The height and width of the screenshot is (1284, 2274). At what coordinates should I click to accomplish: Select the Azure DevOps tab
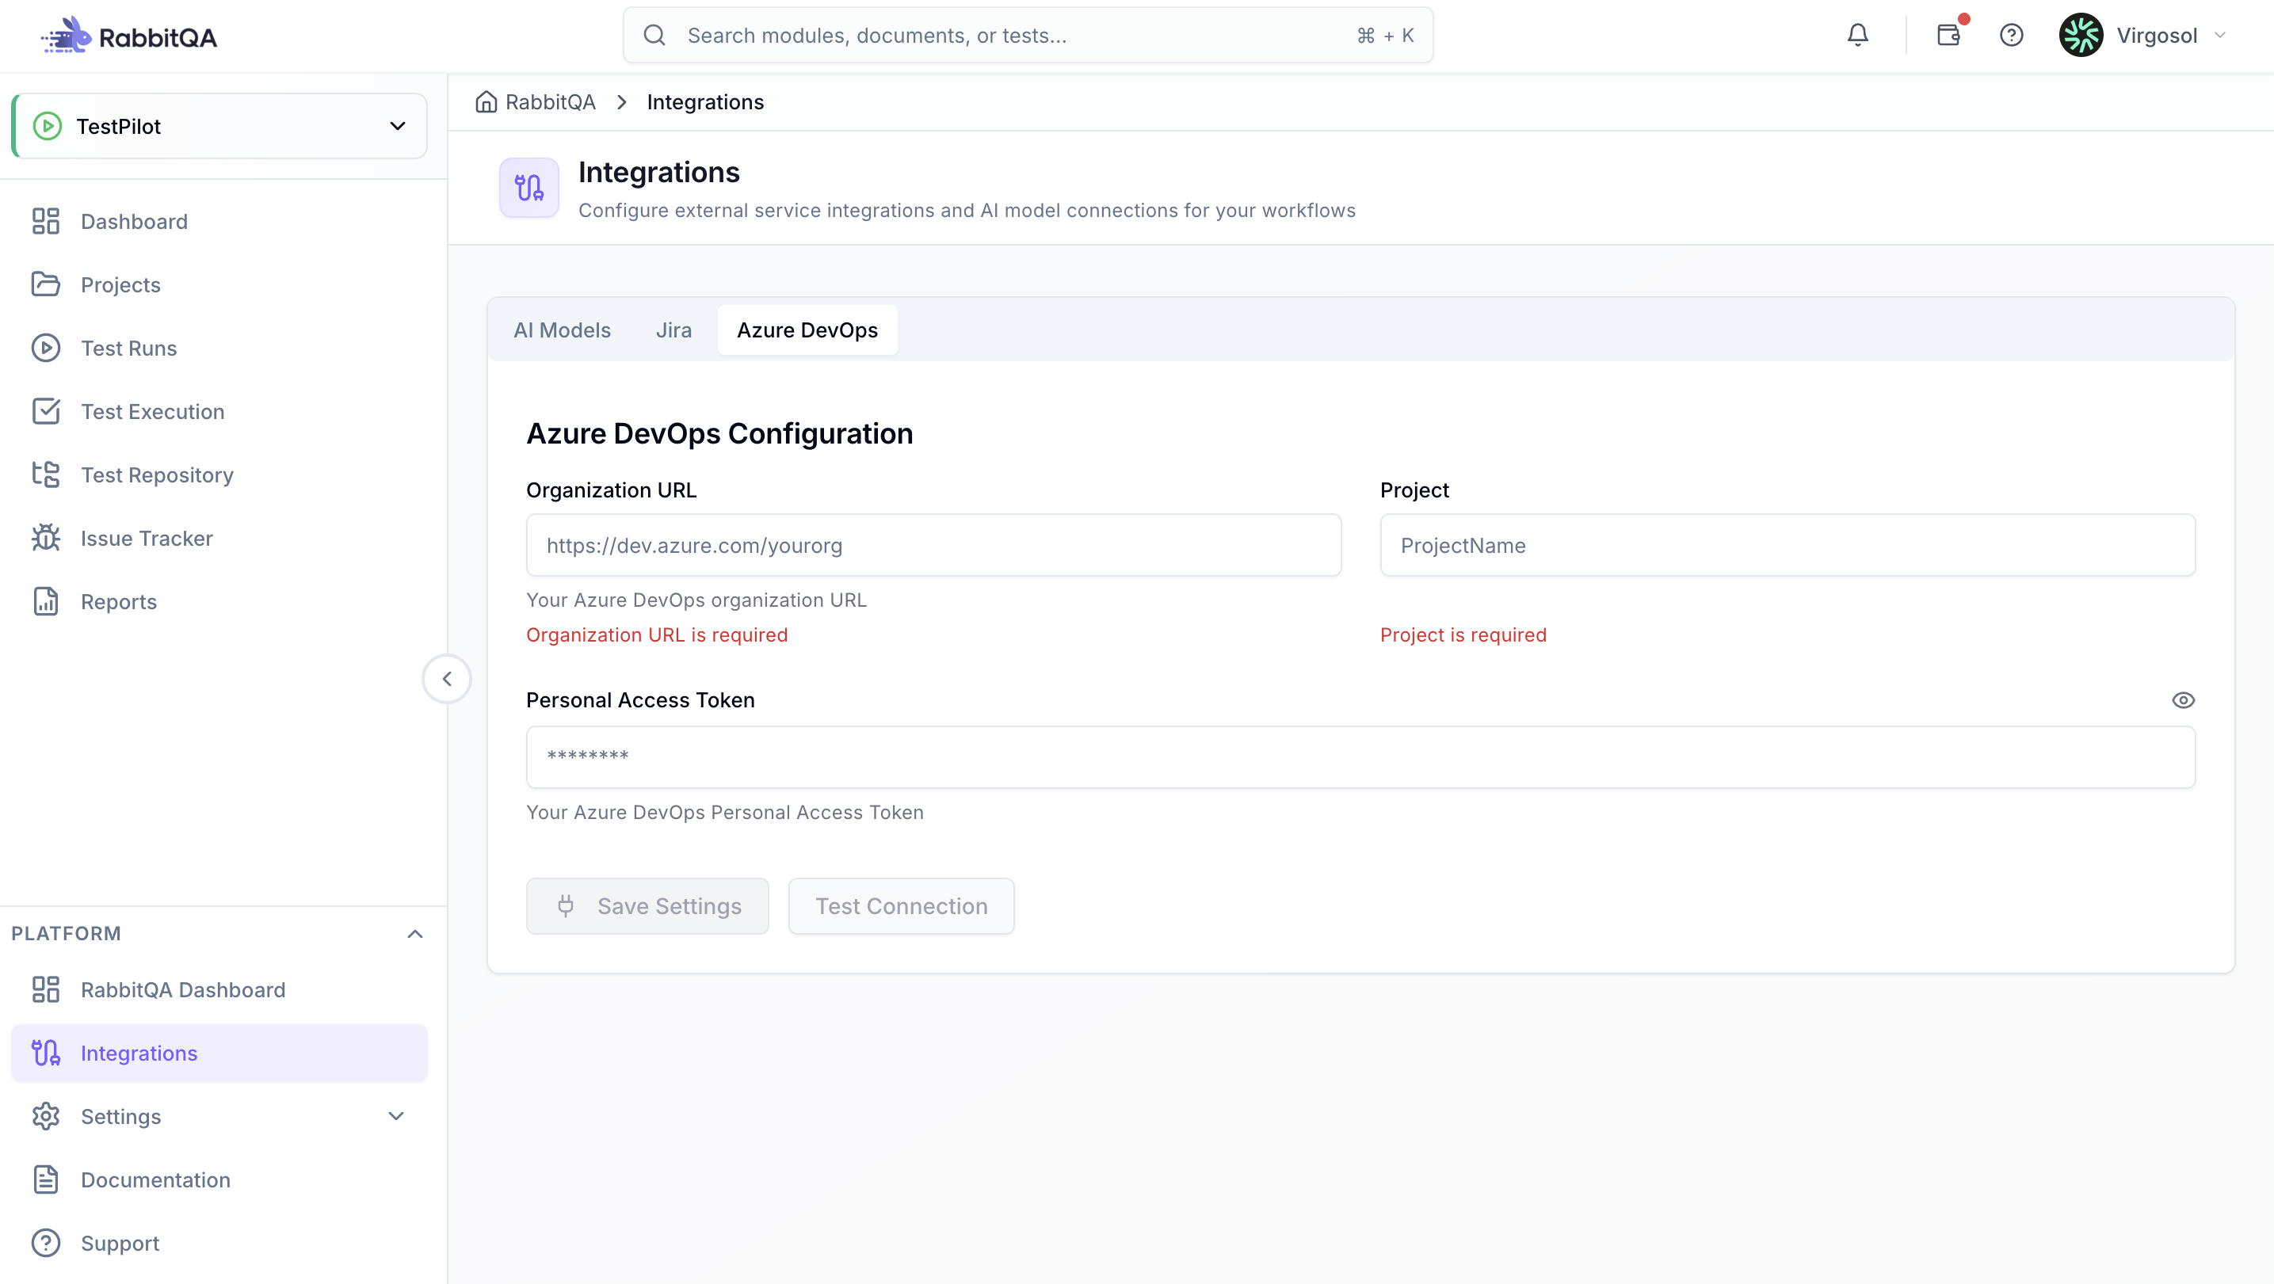click(x=807, y=330)
